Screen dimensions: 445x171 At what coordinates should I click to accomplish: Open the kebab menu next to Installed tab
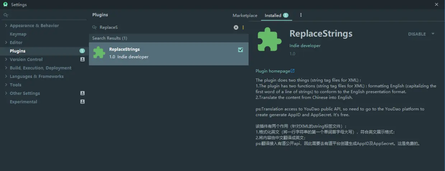pos(301,15)
